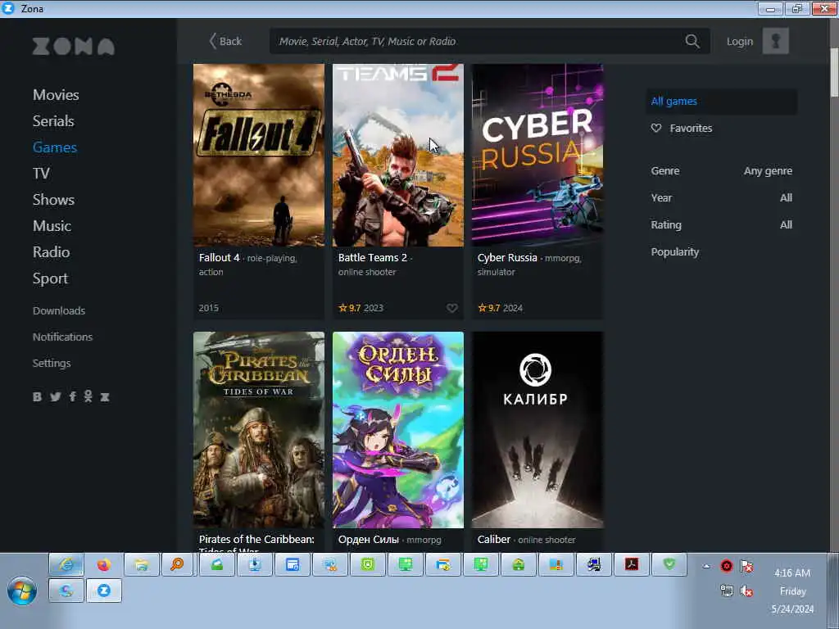839x629 pixels.
Task: Open the Twitter bird icon in sidebar
Action: [x=55, y=397]
